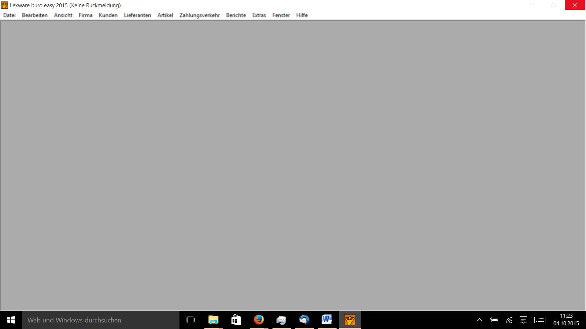Open Task View in the taskbar
The image size is (586, 329).
coord(190,320)
